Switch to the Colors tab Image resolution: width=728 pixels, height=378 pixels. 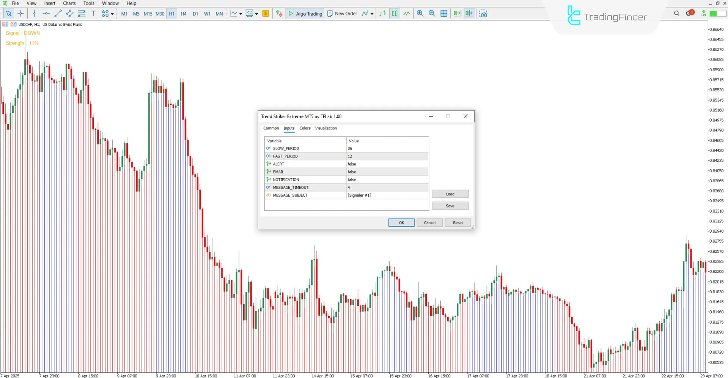click(305, 128)
